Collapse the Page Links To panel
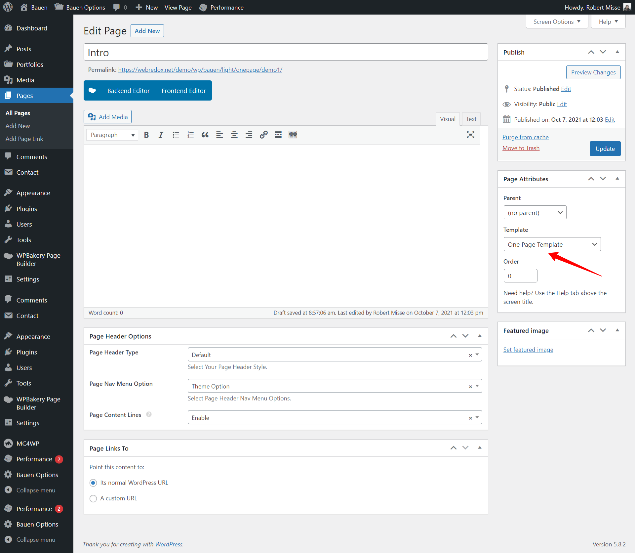The width and height of the screenshot is (635, 553). coord(480,447)
